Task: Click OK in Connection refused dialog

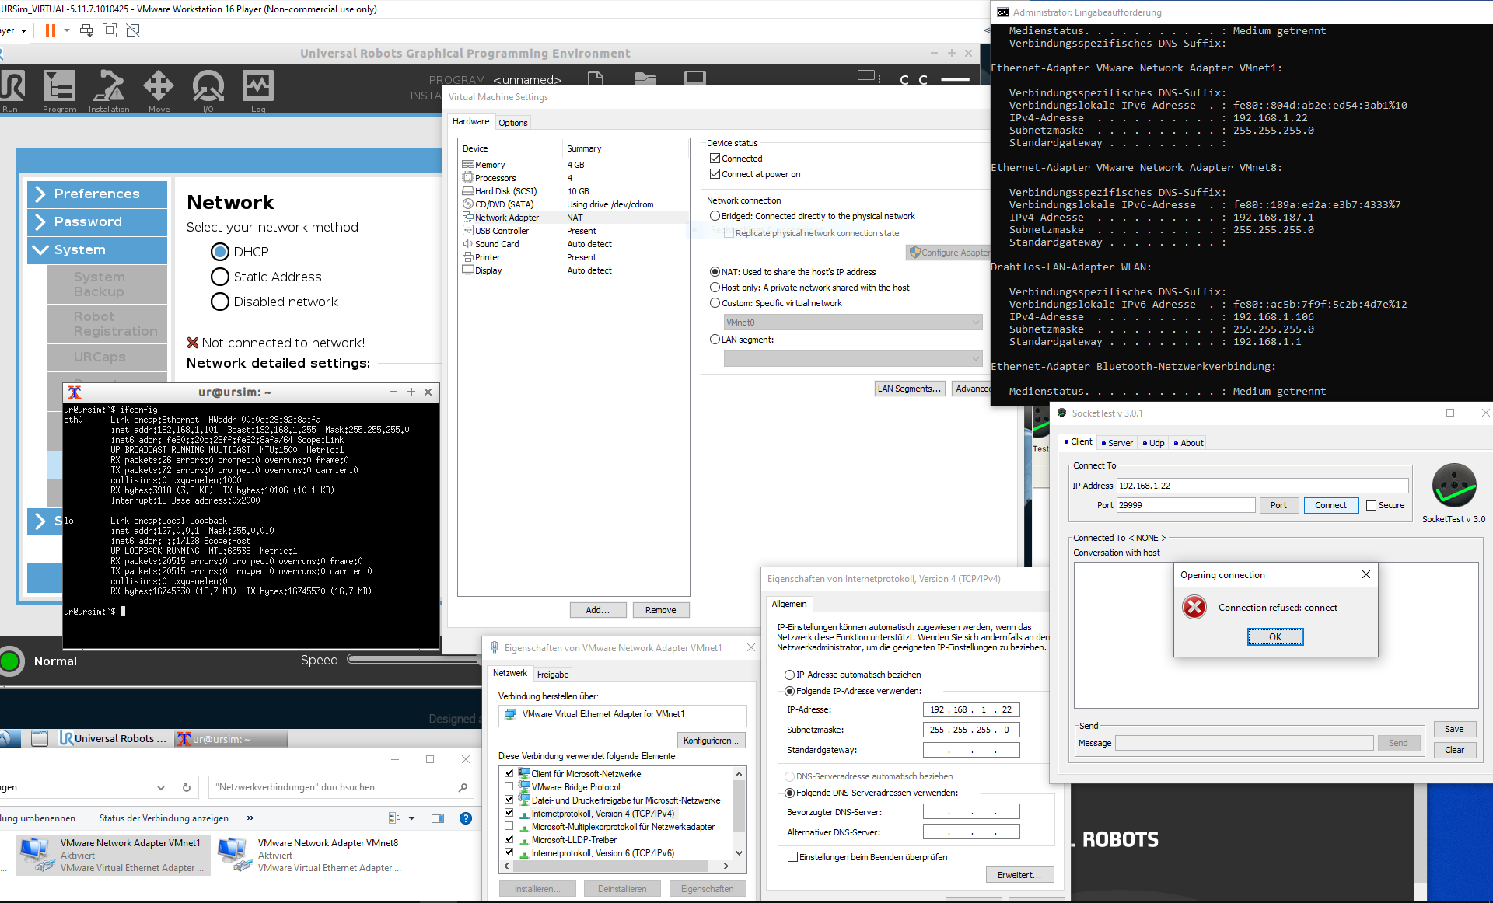Action: coord(1275,637)
